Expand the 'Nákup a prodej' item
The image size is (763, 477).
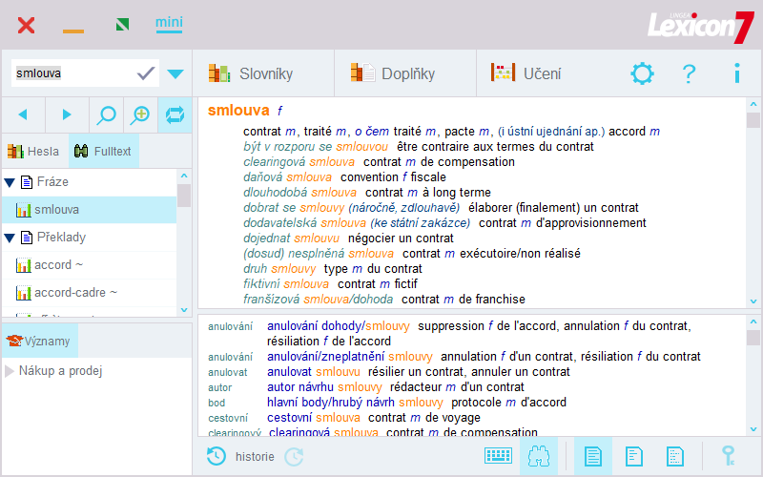tap(9, 371)
